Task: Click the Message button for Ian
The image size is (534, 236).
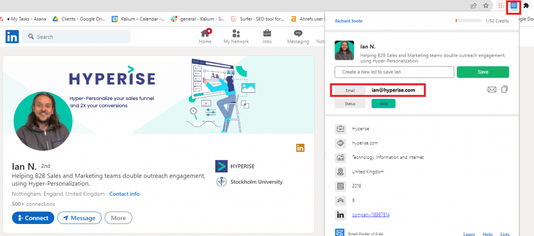Action: pos(79,218)
